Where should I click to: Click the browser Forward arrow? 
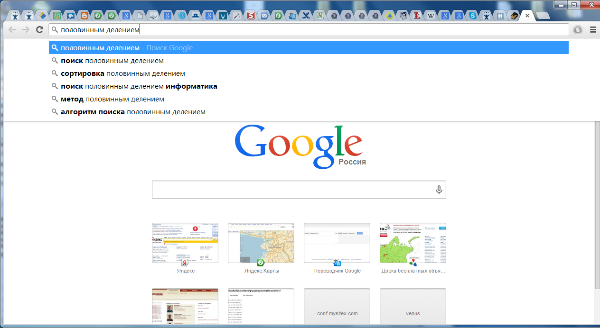(26, 30)
